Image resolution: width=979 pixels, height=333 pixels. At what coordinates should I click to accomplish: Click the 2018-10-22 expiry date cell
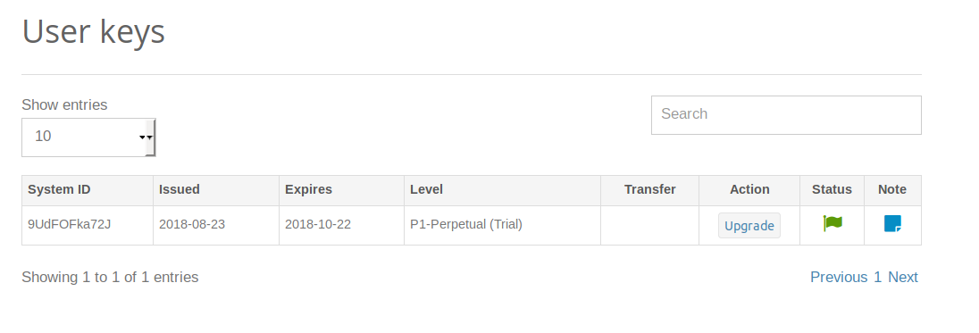341,225
